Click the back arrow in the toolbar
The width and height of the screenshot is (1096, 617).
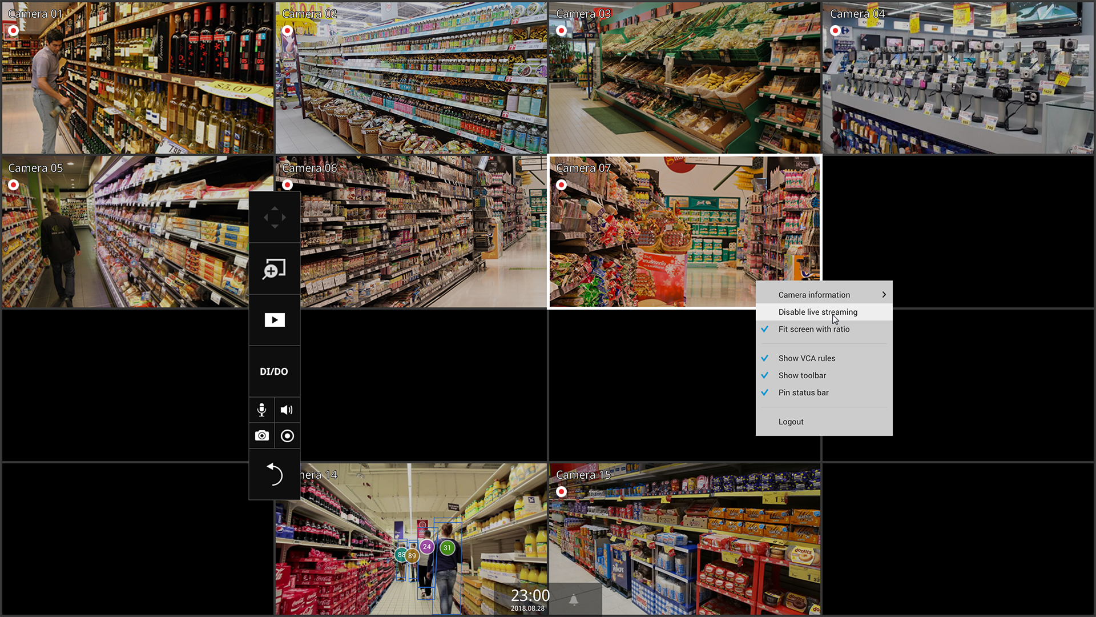(x=274, y=474)
